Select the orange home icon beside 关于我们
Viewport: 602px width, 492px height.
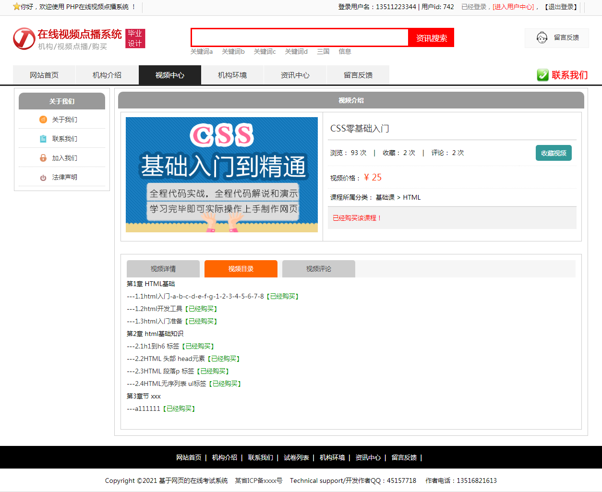43,120
